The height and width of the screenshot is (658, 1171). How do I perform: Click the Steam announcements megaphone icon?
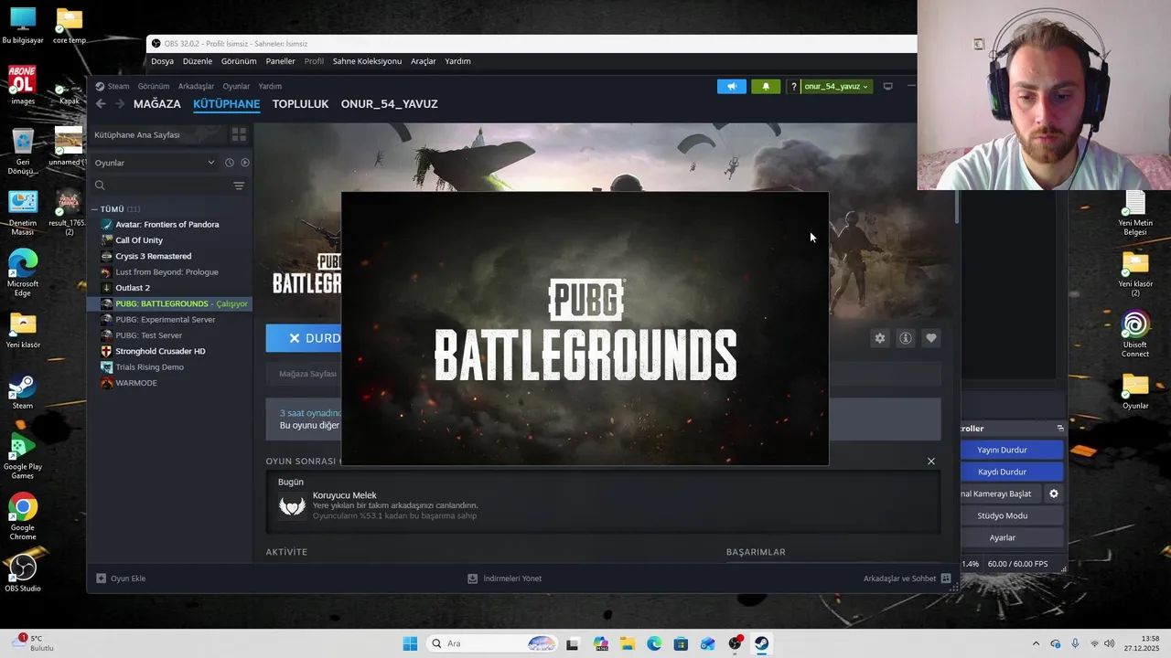point(731,86)
